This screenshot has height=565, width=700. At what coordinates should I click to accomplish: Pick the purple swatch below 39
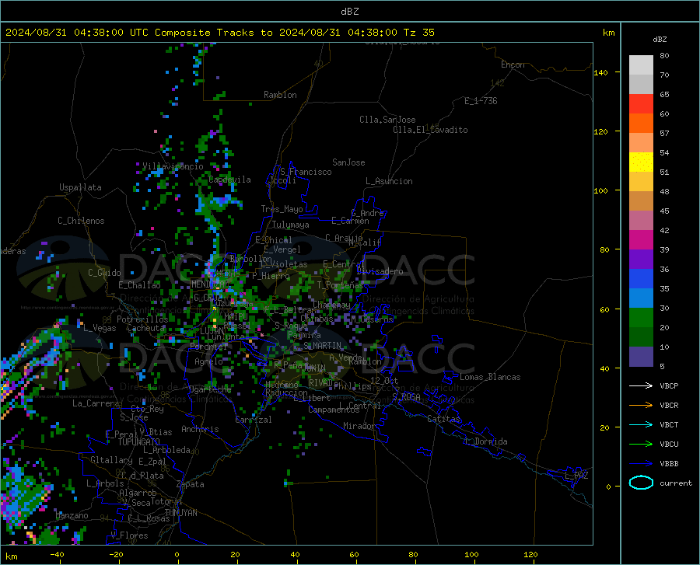(x=641, y=260)
